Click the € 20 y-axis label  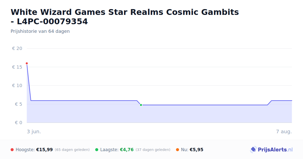pos(17,48)
